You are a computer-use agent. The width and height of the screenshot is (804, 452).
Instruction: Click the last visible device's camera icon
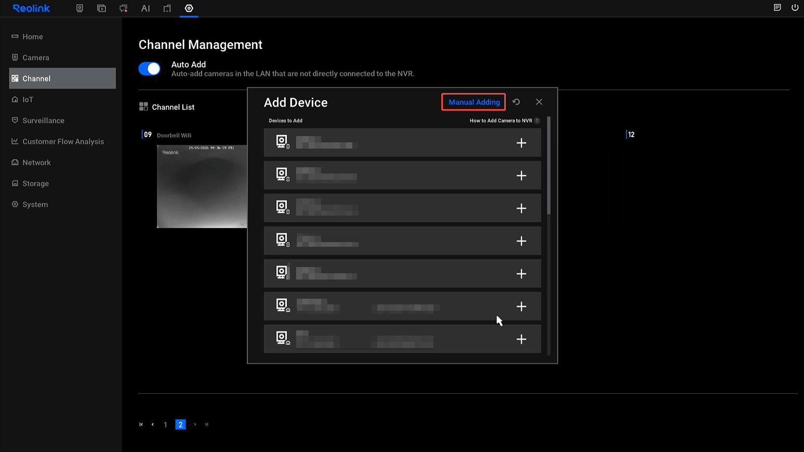click(283, 338)
